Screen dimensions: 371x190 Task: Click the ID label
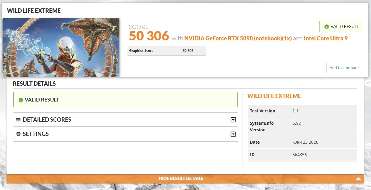click(252, 155)
